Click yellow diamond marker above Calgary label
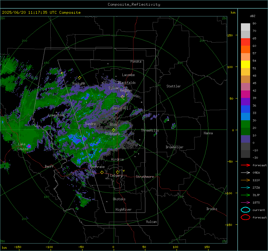268x251 pixels. point(118,172)
